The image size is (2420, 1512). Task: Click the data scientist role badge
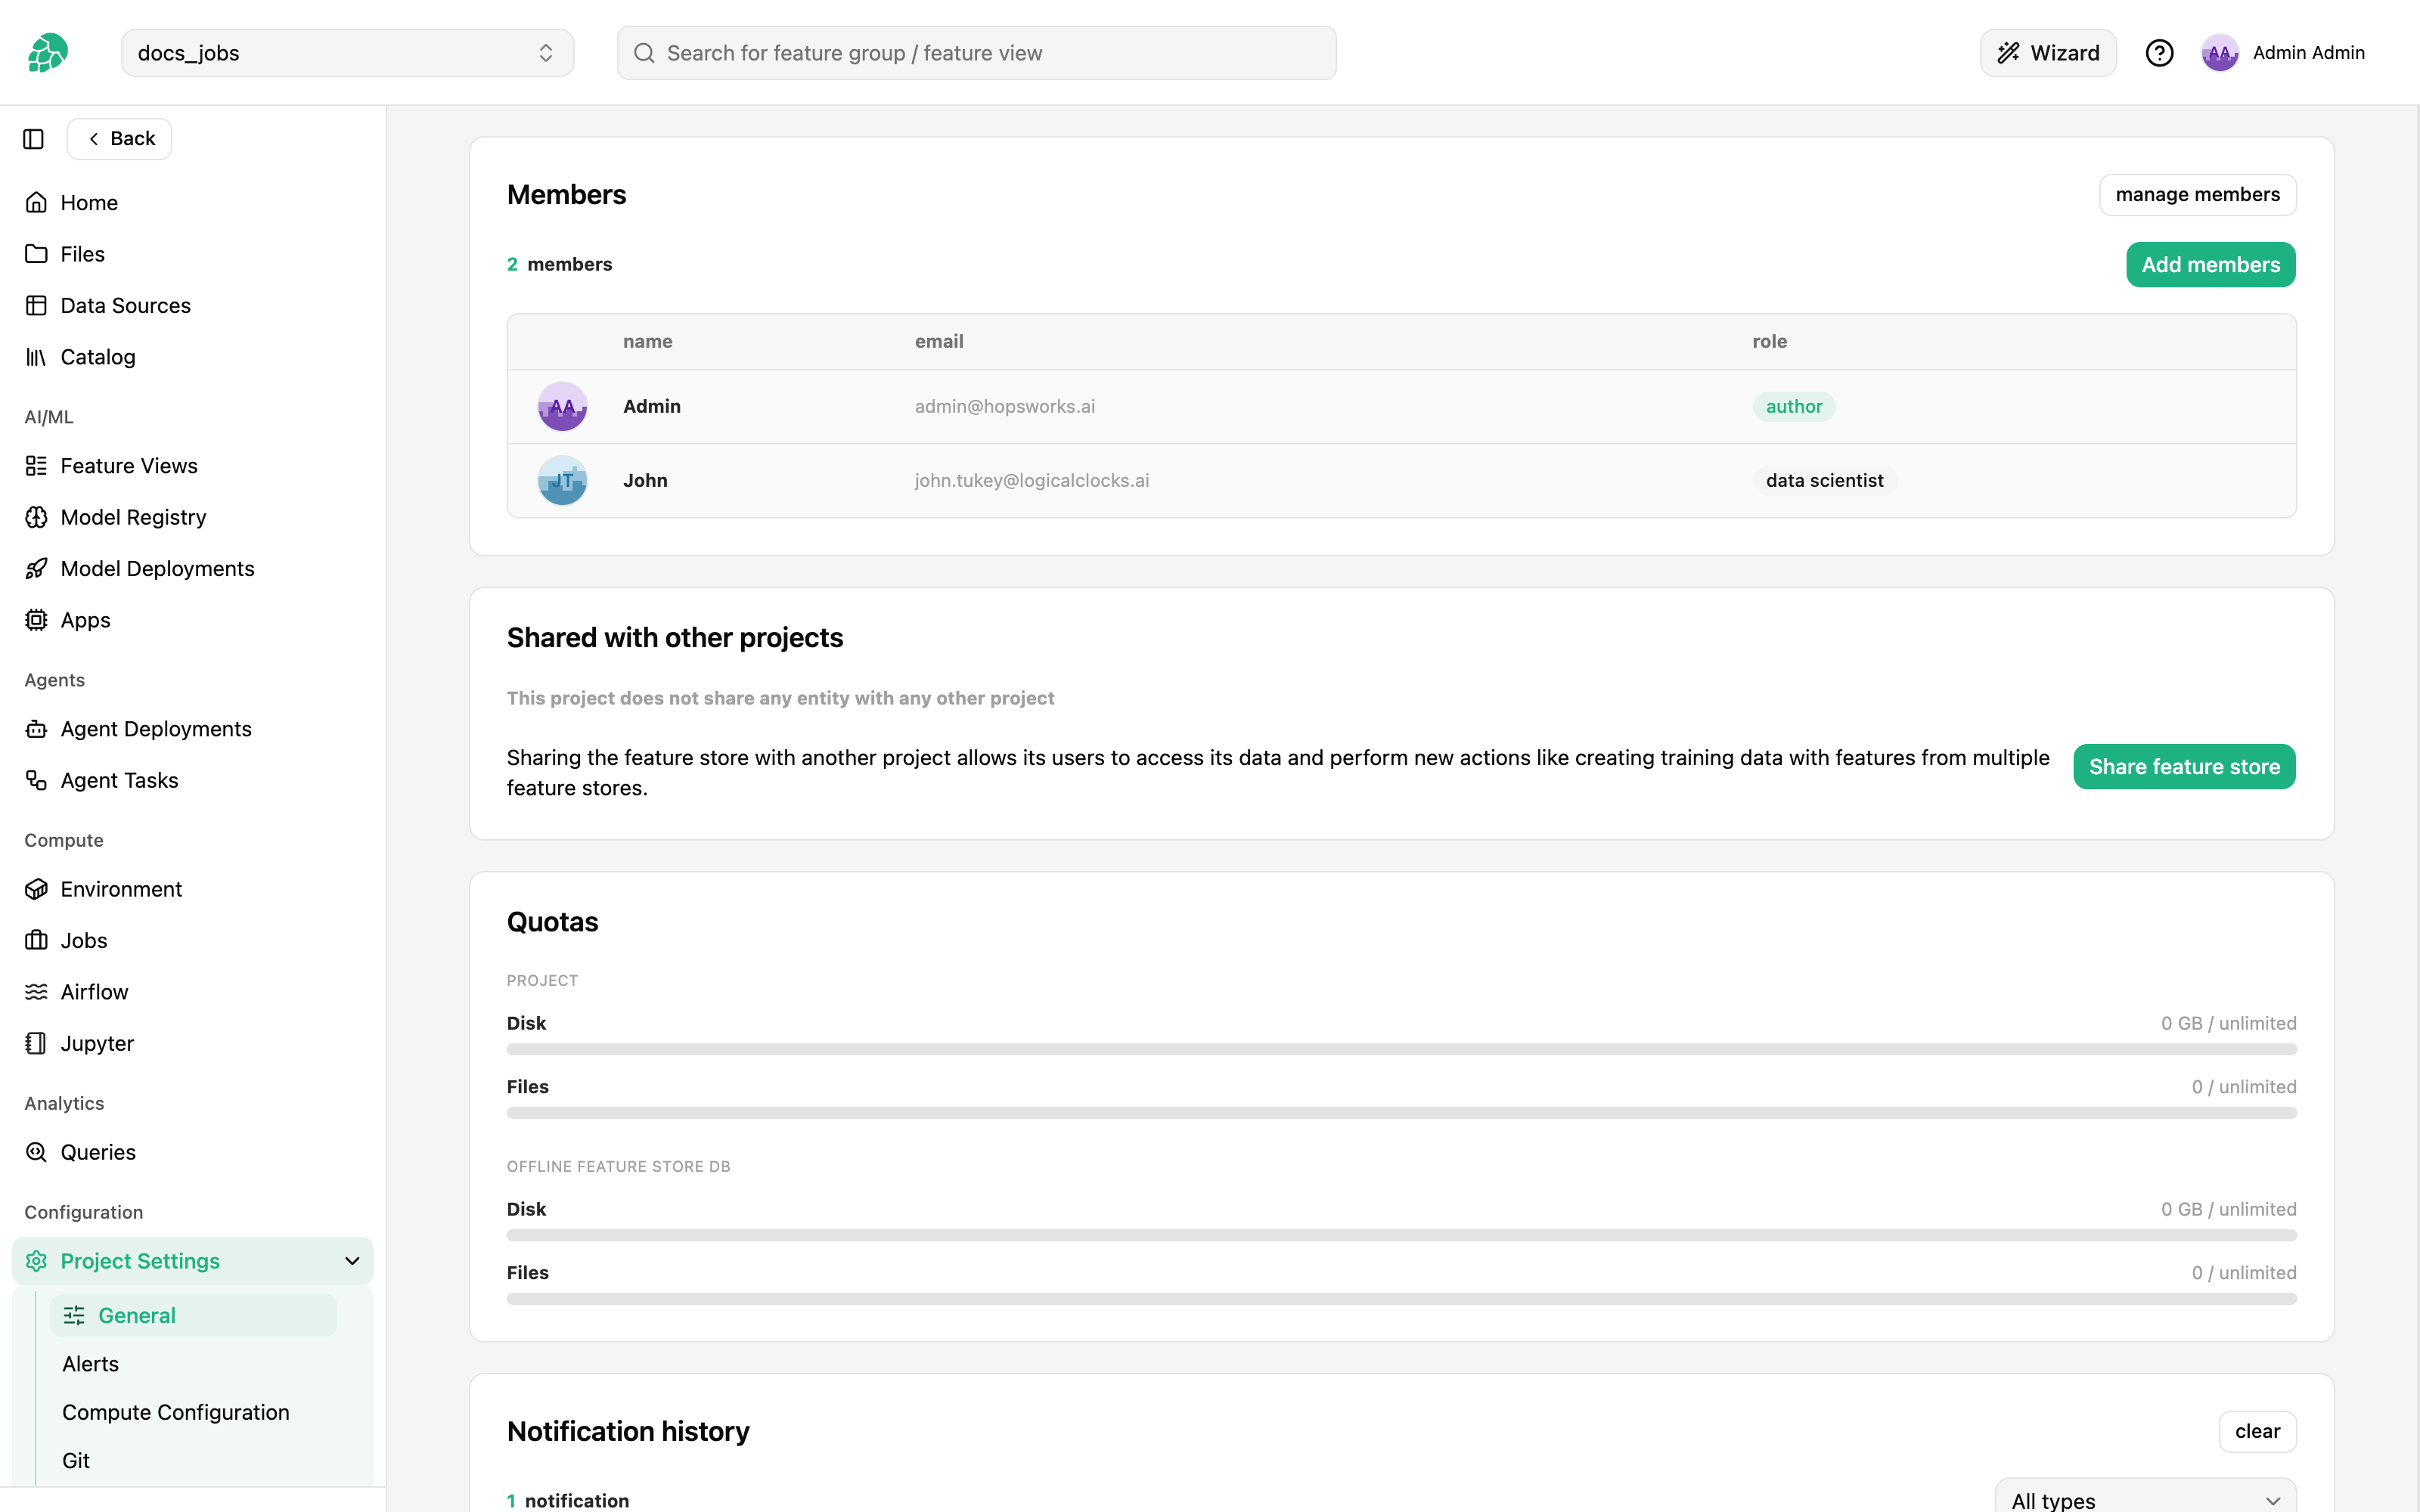(x=1824, y=480)
